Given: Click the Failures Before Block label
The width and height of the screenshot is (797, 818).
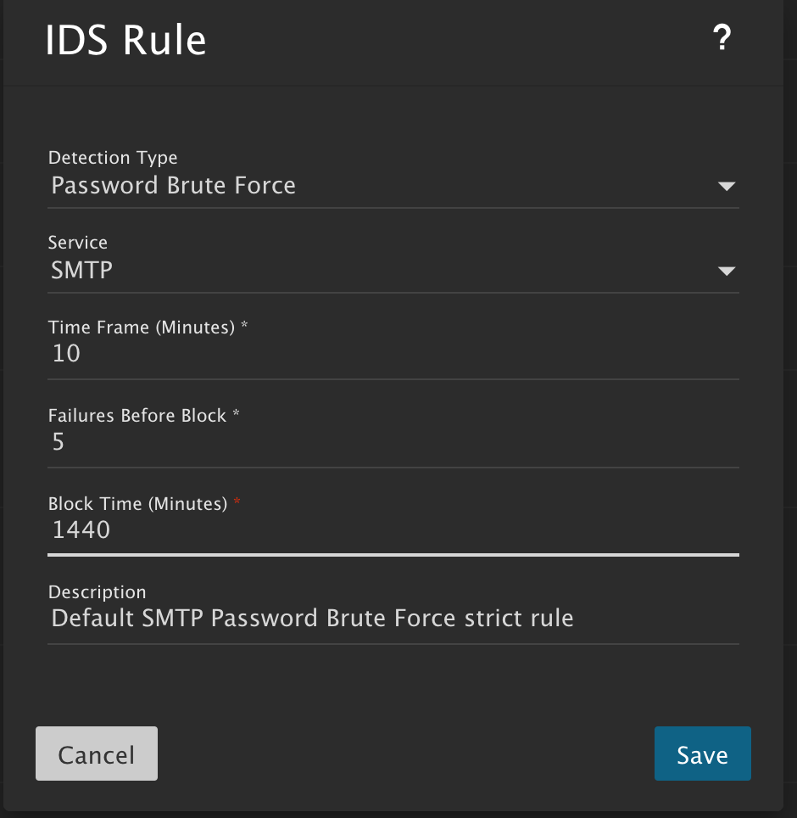Looking at the screenshot, I should point(137,416).
